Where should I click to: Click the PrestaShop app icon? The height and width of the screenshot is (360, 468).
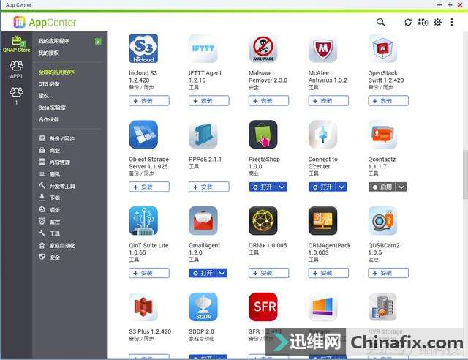[x=263, y=135]
